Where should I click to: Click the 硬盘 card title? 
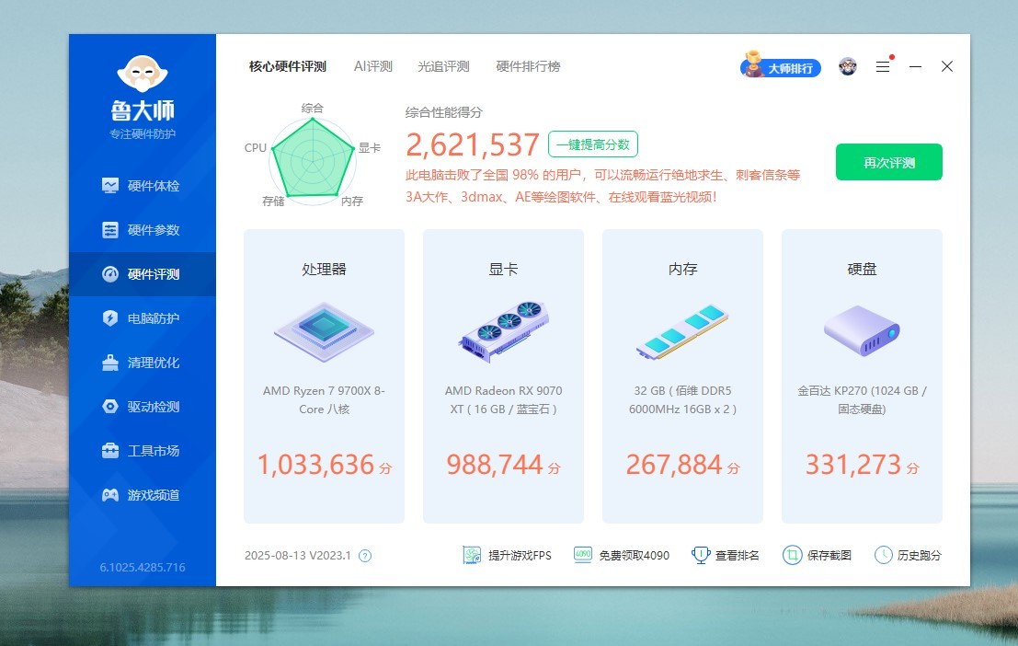click(862, 269)
